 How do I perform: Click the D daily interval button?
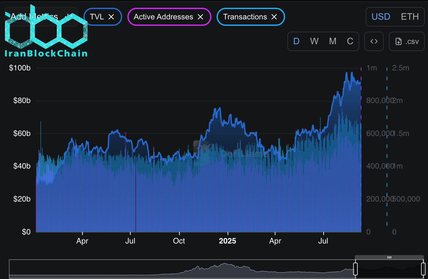(296, 41)
